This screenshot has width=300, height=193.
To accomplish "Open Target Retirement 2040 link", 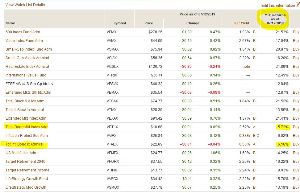I will pos(25,162).
